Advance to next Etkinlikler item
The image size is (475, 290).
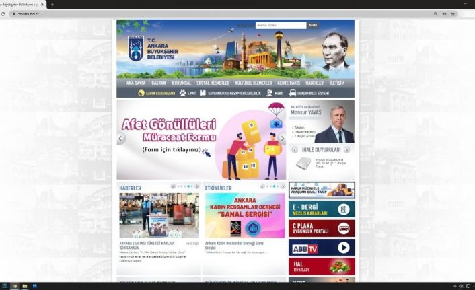click(283, 186)
